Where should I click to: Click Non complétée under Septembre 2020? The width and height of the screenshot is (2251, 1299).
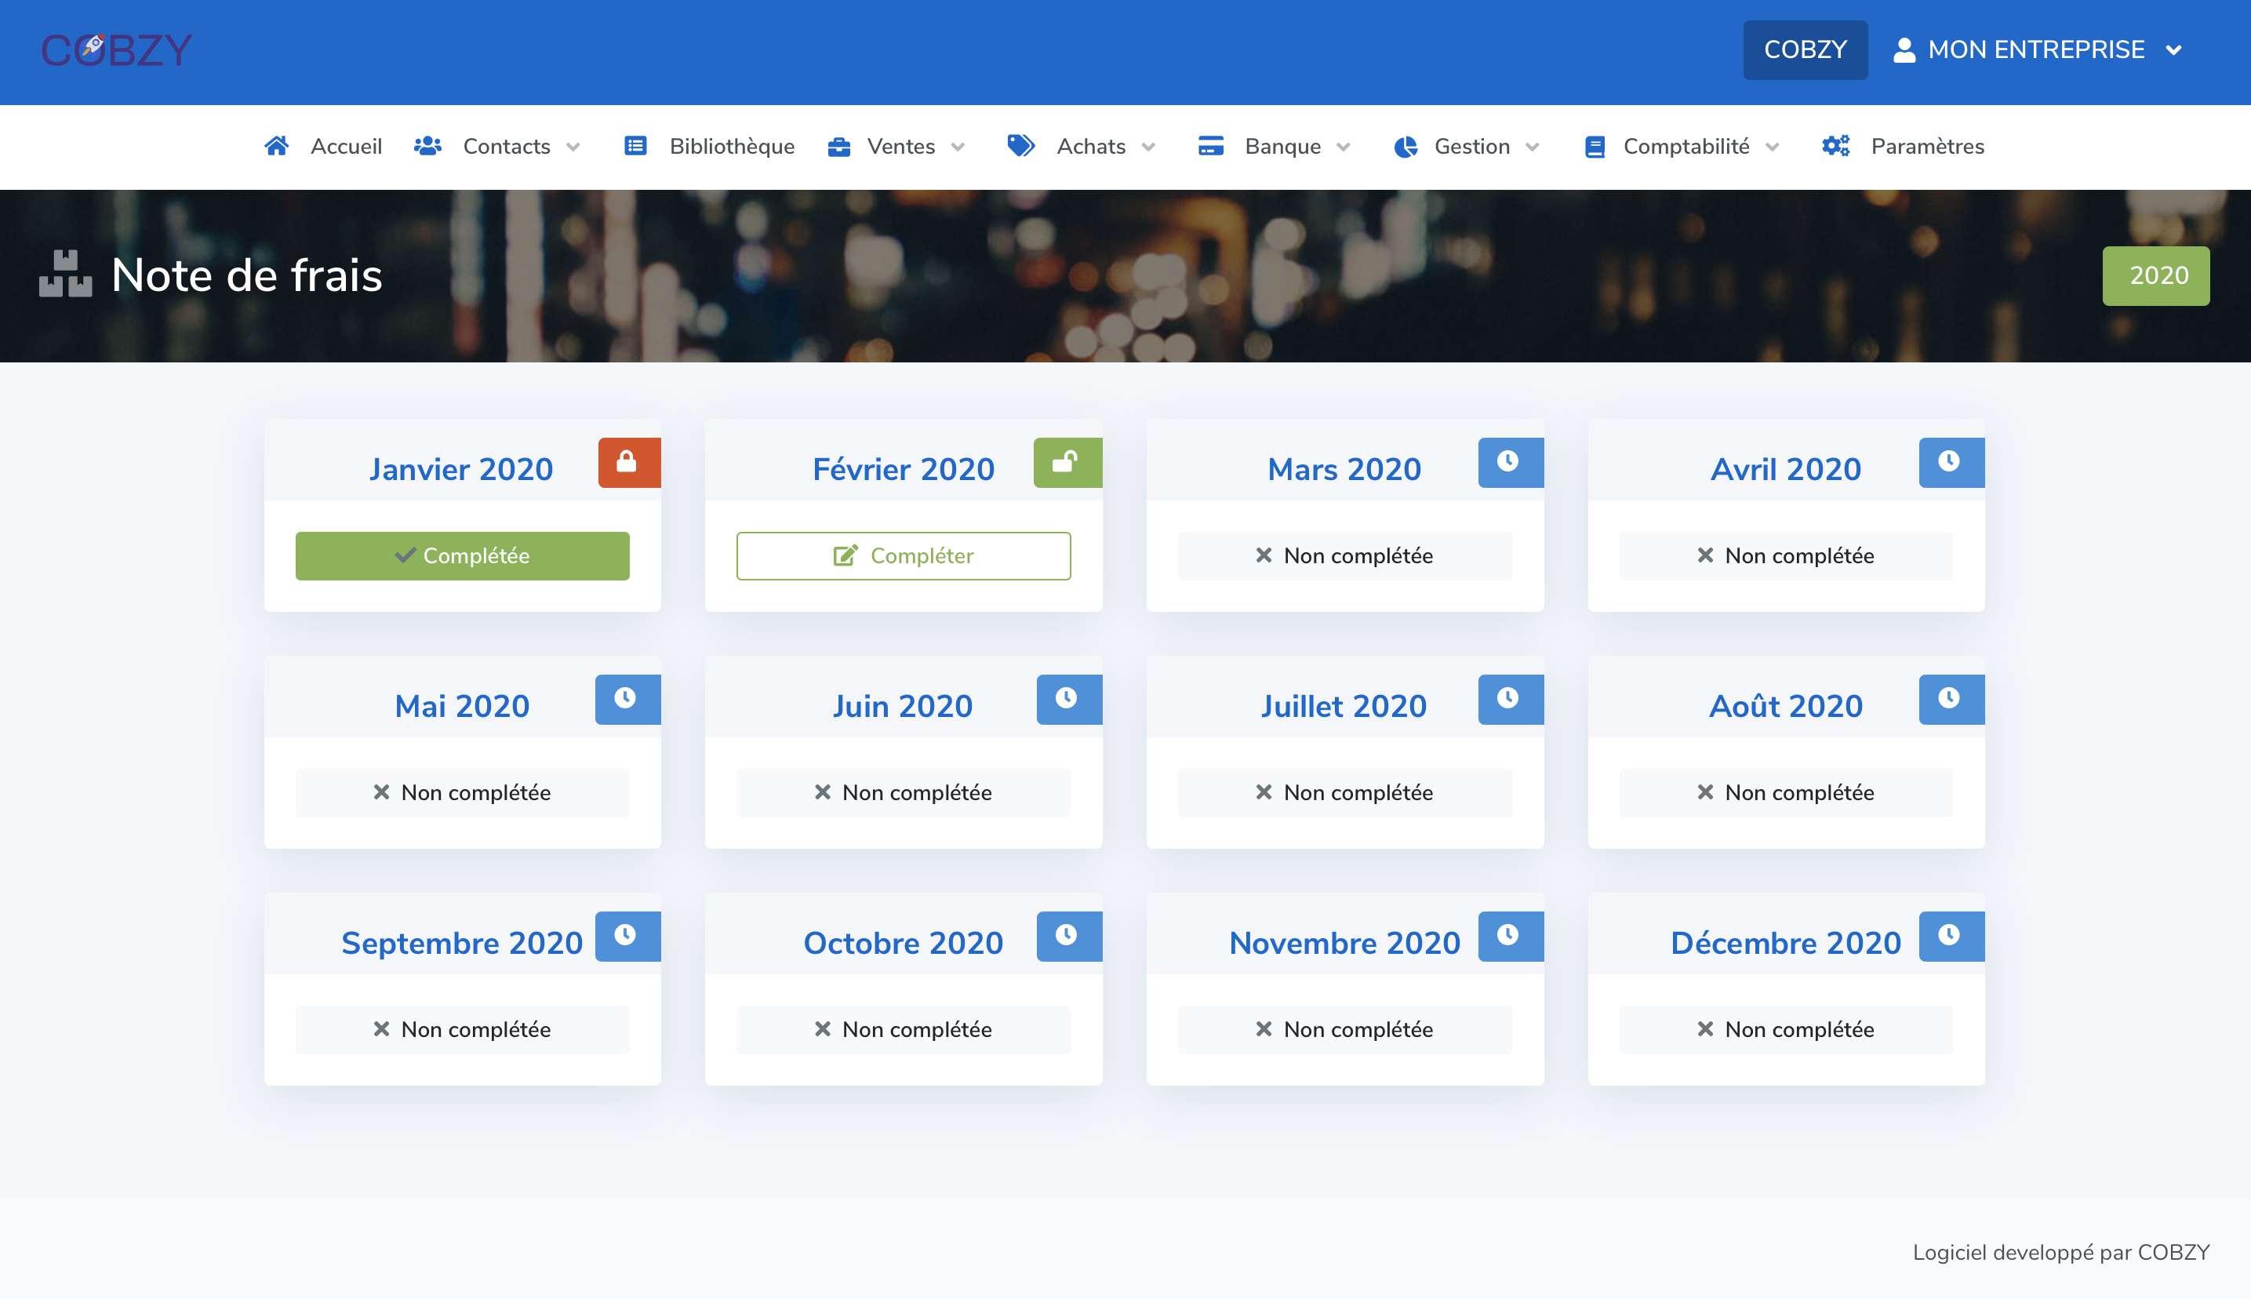tap(462, 1030)
